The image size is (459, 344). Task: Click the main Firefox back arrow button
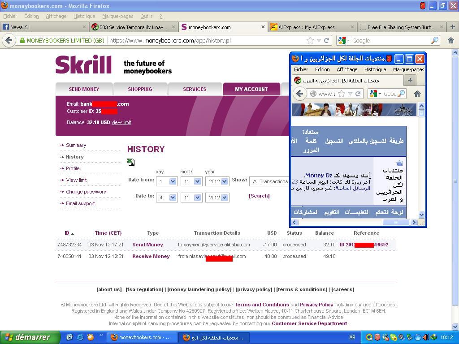(9, 40)
